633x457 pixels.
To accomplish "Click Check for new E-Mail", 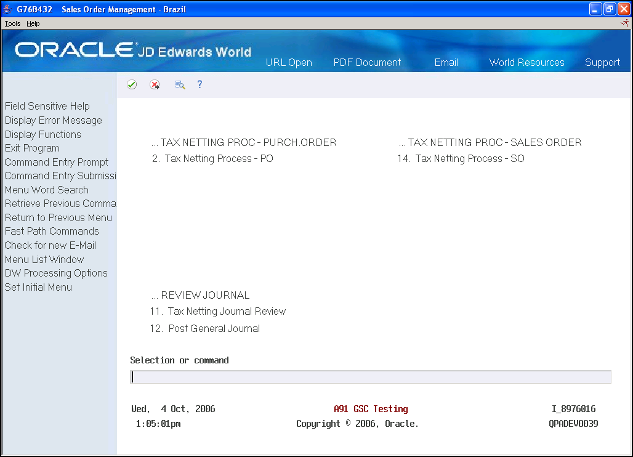I will tap(50, 246).
